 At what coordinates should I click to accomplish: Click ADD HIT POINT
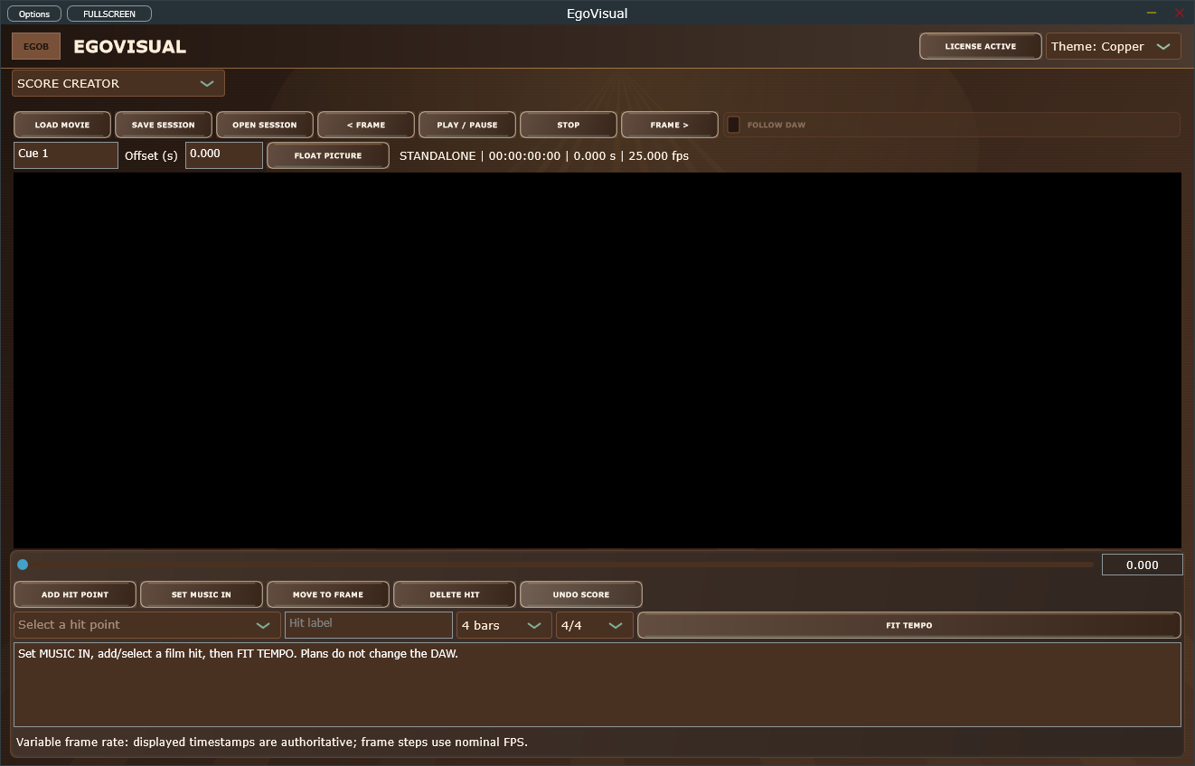75,594
